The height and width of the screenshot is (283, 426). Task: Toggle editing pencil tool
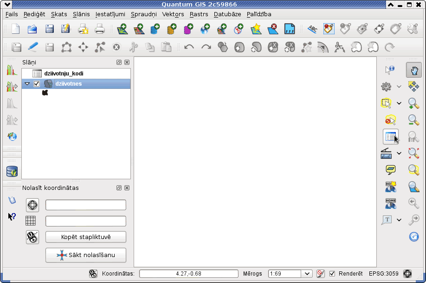(33, 47)
